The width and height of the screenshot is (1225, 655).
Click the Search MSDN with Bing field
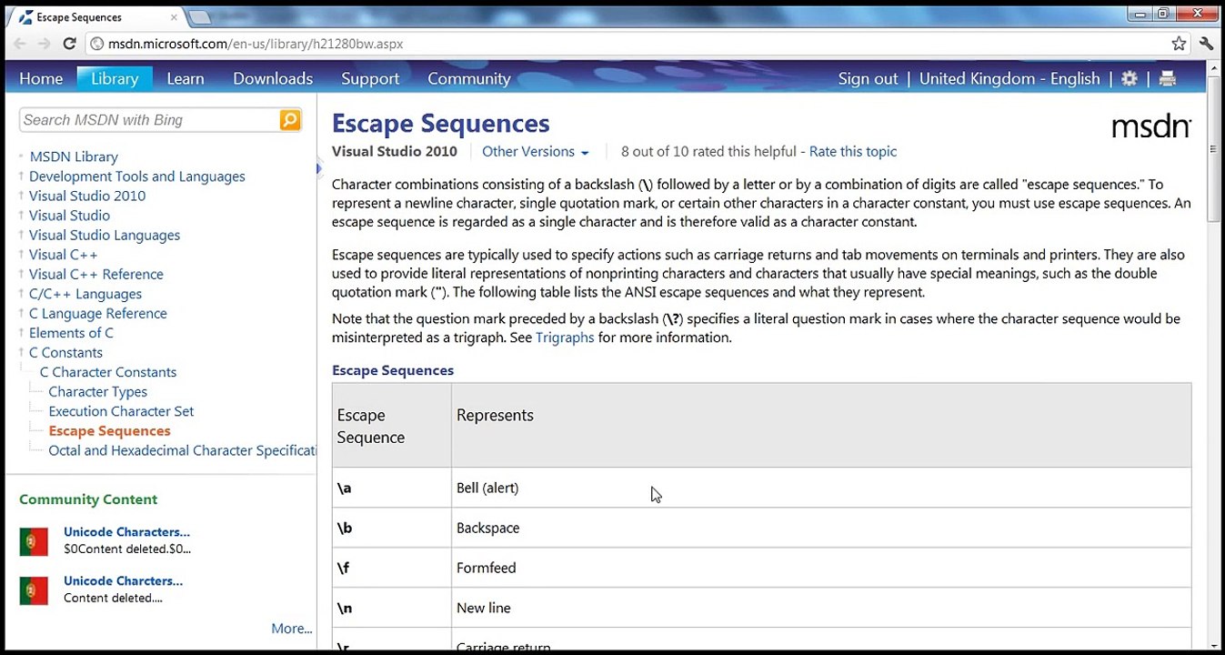coord(150,120)
